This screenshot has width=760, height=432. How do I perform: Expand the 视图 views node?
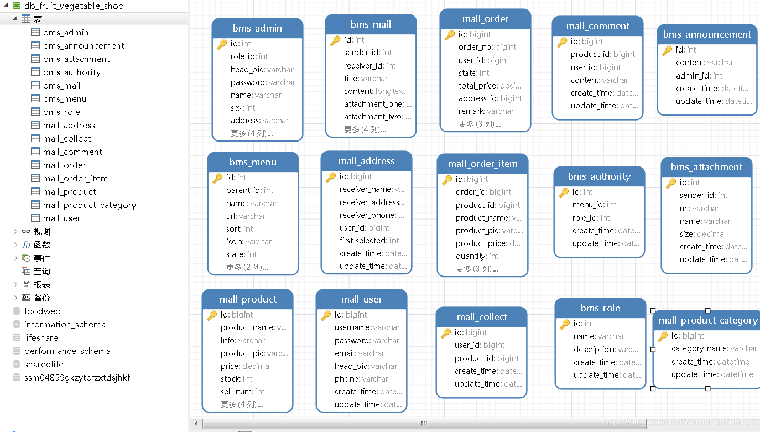pyautogui.click(x=15, y=231)
